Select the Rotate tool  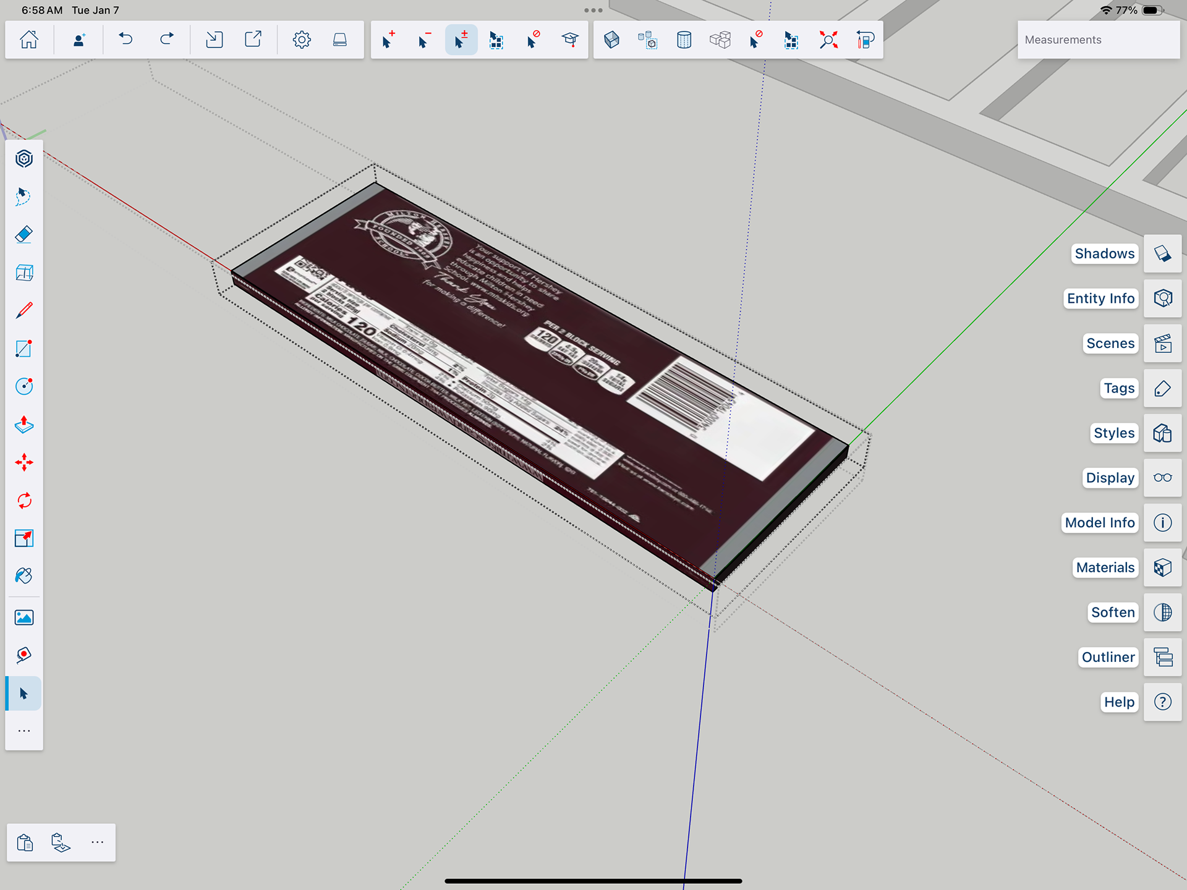pos(23,501)
